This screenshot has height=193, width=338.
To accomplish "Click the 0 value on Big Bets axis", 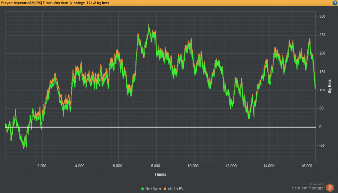I will (x=320, y=127).
